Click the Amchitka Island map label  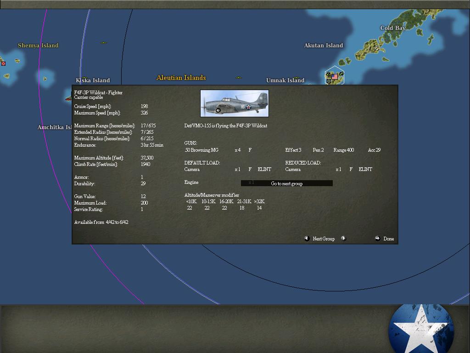click(x=55, y=127)
